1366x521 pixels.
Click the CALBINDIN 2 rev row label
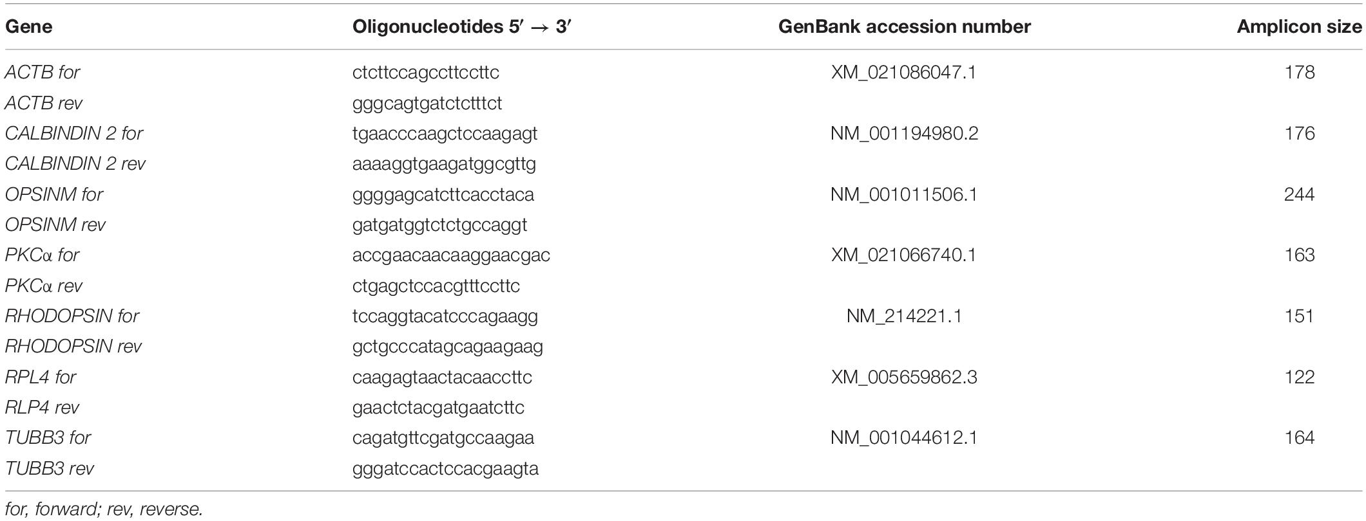tap(75, 163)
